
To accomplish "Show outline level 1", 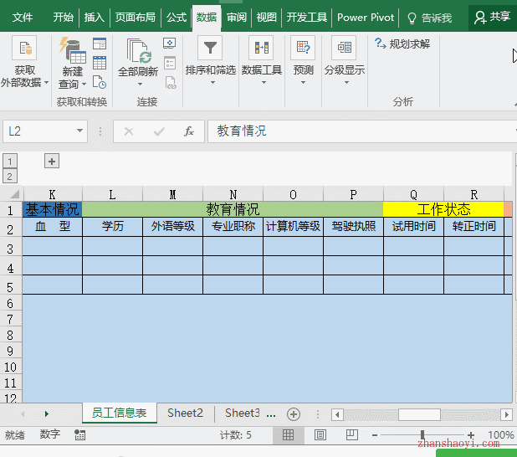I will (x=10, y=162).
